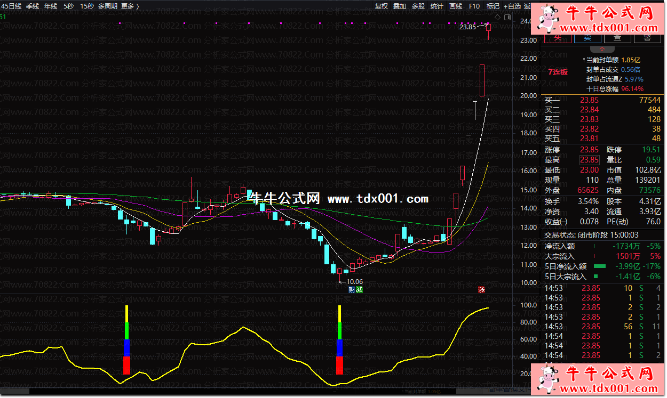667x398 pixels.
Task: Open the 5秒 chart period
Action: (68, 6)
